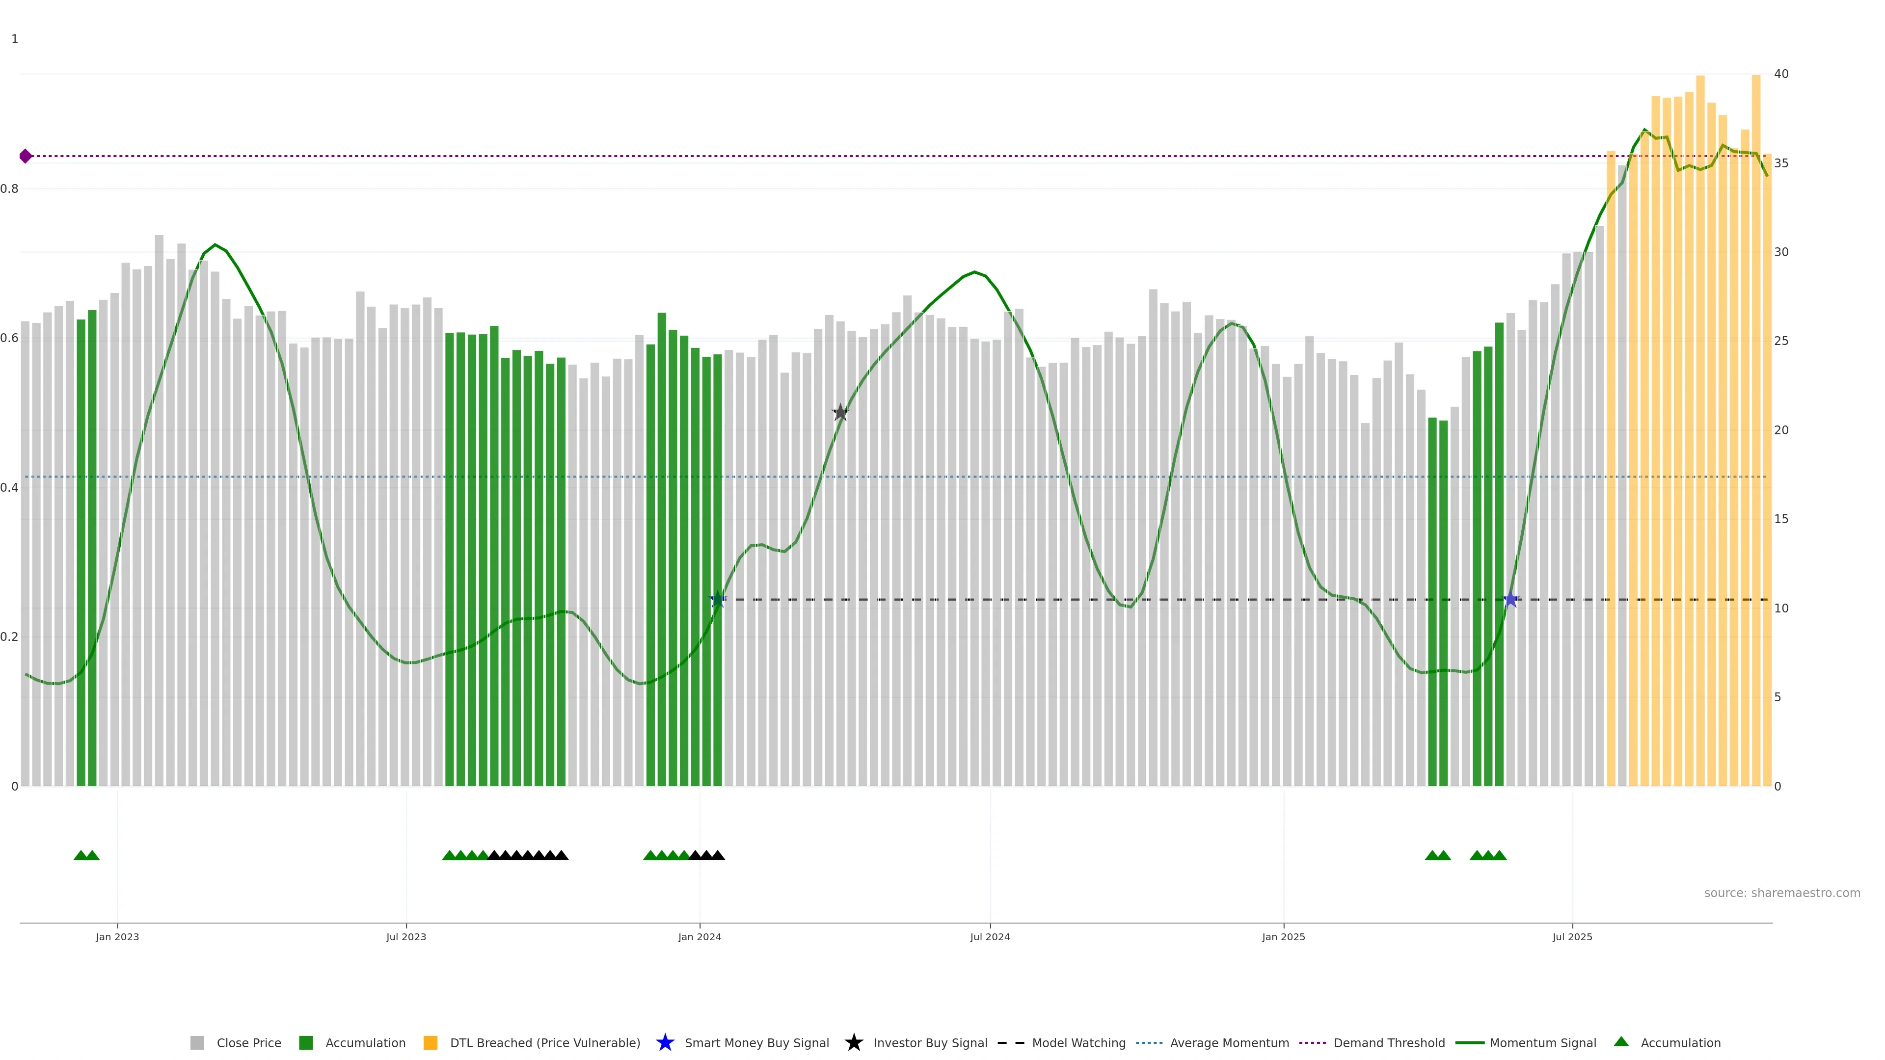Click the black Investor Buy Signal star on chart
This screenshot has width=1885, height=1060.
click(840, 413)
